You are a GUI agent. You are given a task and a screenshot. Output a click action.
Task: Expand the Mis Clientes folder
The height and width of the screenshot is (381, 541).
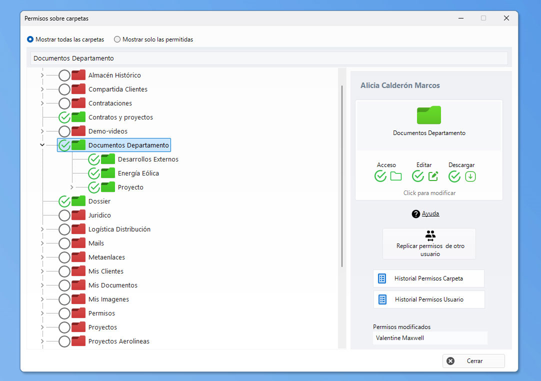[x=42, y=271]
